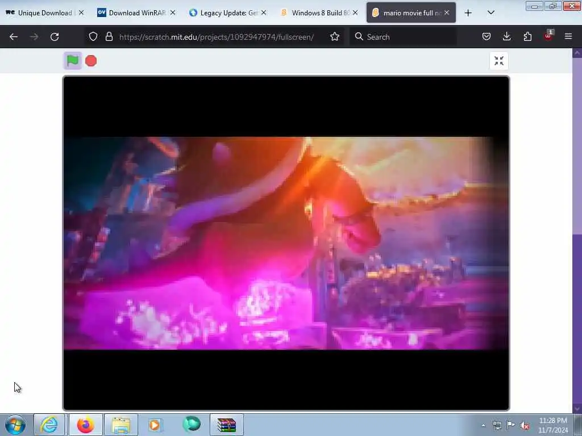Open the Windows Start menu
The height and width of the screenshot is (436, 582).
click(15, 425)
